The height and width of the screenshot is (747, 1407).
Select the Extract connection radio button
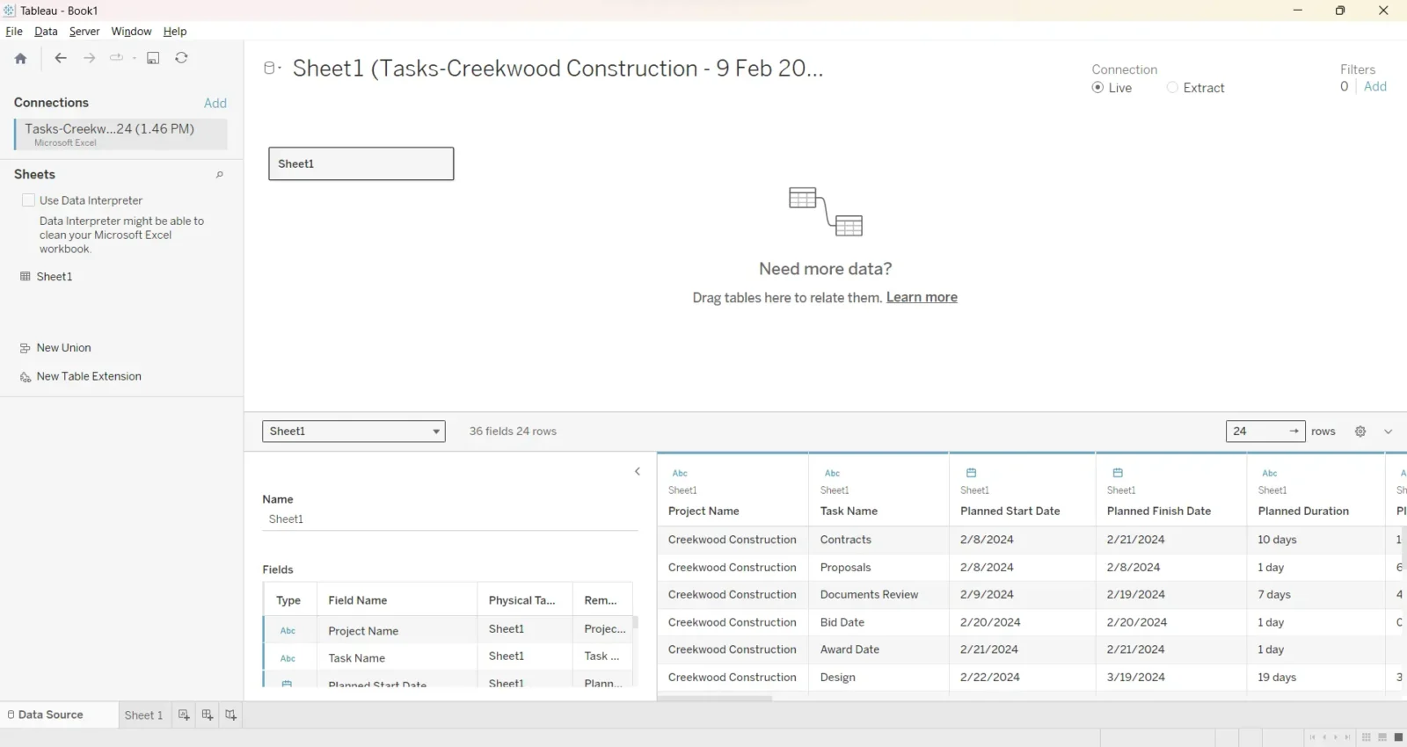(1172, 88)
